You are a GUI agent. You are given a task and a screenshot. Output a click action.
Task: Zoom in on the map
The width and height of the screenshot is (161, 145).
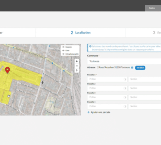pos(77,61)
